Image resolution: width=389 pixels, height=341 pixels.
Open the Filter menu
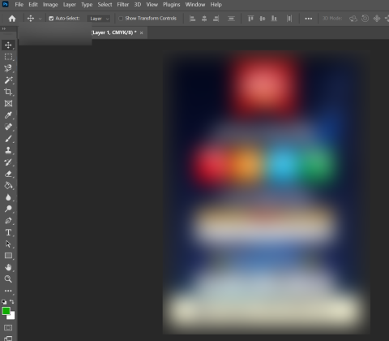122,5
